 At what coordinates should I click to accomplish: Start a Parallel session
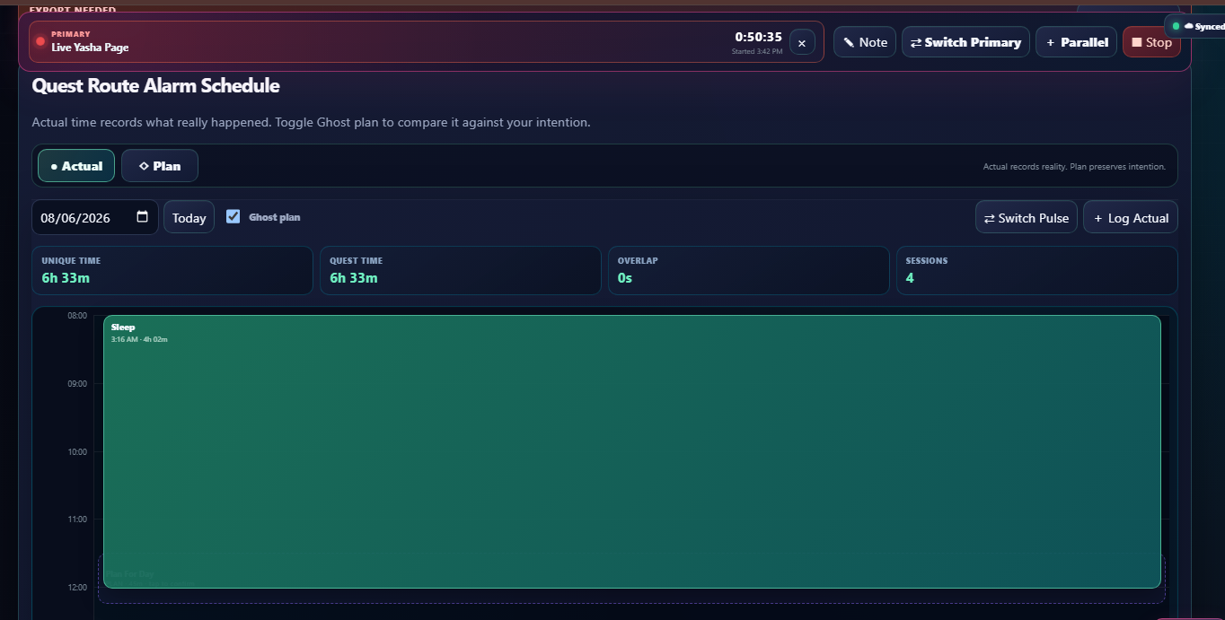1076,42
